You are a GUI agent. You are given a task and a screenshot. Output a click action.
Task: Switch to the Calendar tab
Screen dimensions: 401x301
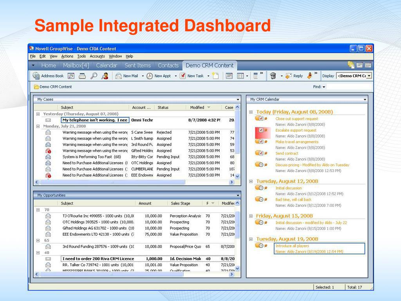(x=107, y=65)
